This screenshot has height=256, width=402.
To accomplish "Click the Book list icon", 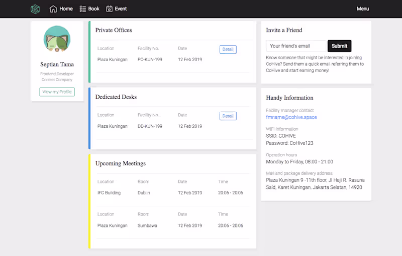I will [x=83, y=9].
